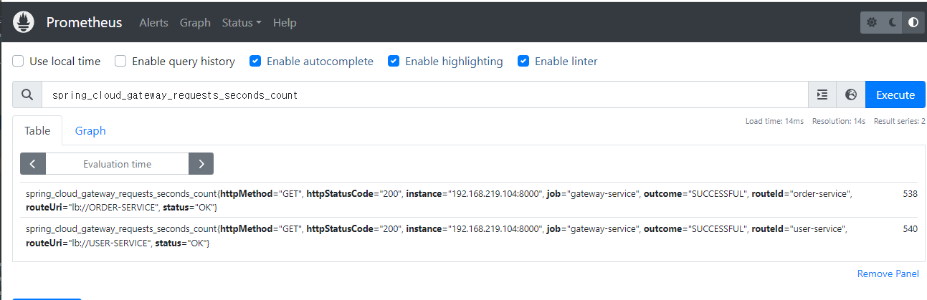The height and width of the screenshot is (300, 927).
Task: Focus the expression query input field
Action: (x=425, y=95)
